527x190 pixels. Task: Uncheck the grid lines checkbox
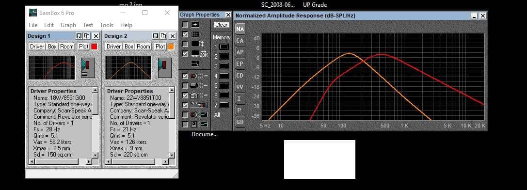click(185, 34)
